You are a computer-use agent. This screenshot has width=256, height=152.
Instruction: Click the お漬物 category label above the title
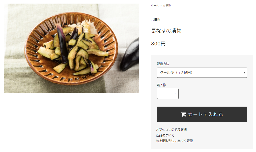[x=155, y=20]
